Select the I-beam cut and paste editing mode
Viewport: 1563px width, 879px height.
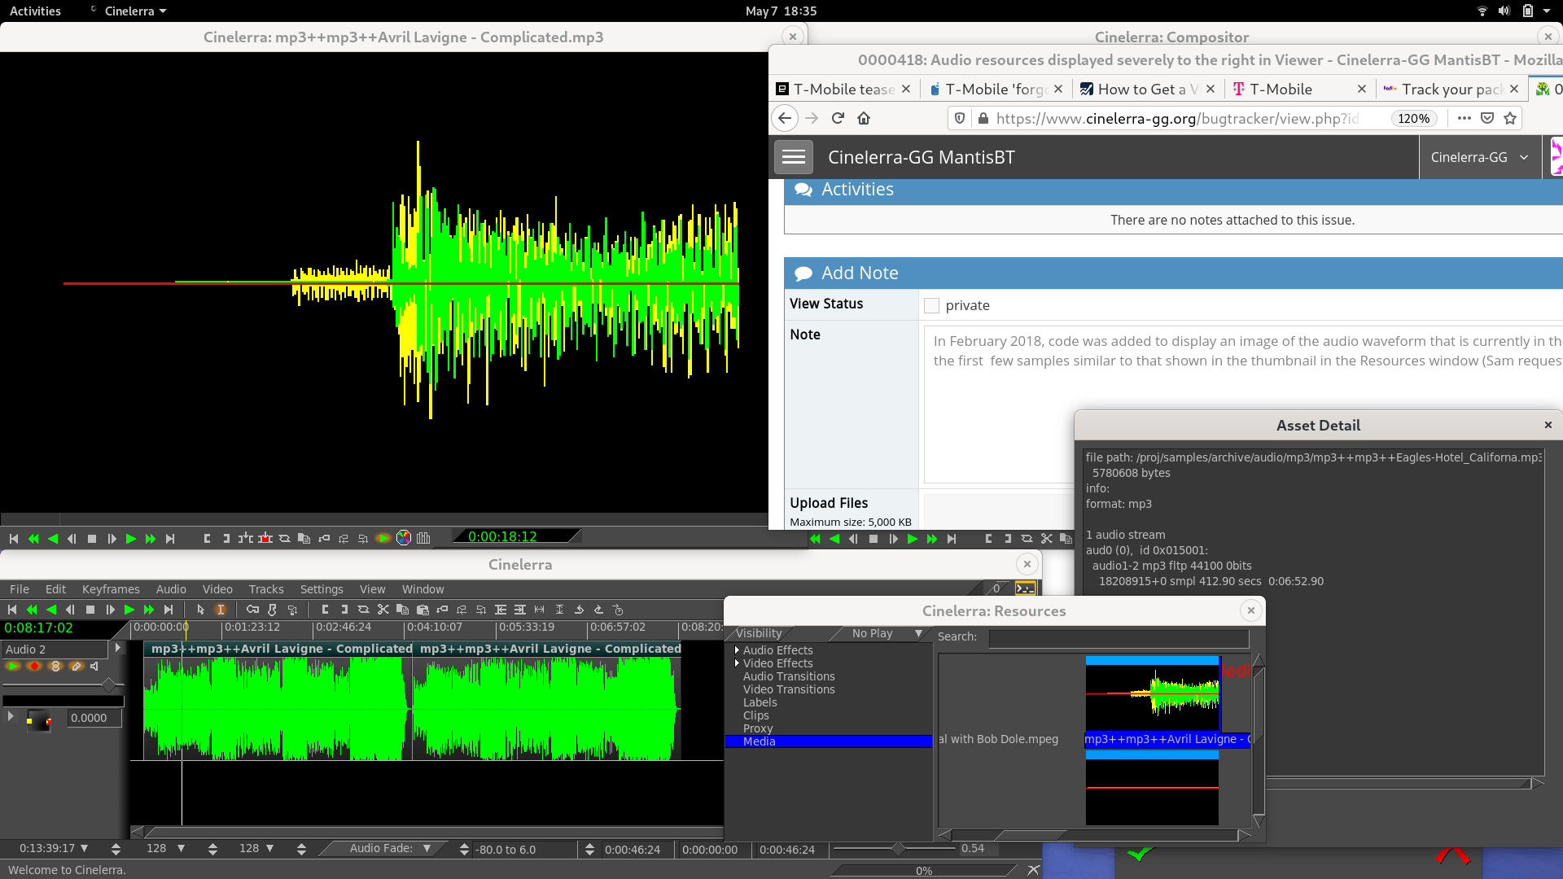(x=221, y=610)
